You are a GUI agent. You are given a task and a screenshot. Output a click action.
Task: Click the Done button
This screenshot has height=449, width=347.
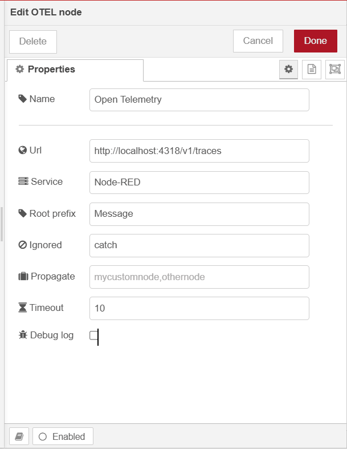(316, 41)
